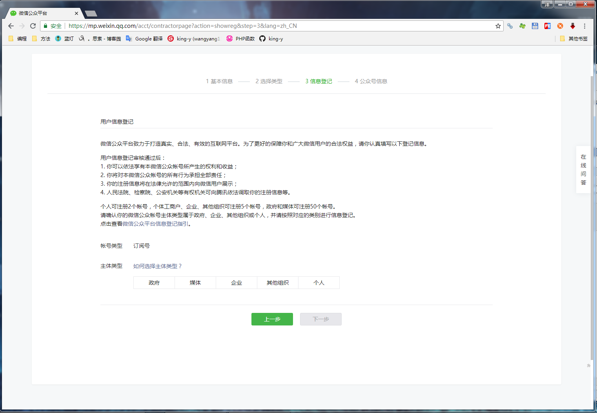Click the greyed 下一步 button
The width and height of the screenshot is (597, 413).
321,319
